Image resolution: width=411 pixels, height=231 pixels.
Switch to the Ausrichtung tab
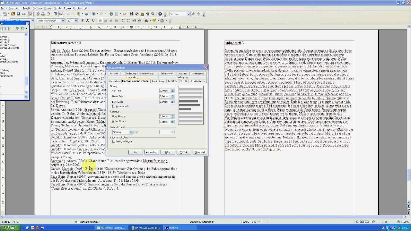click(x=158, y=81)
